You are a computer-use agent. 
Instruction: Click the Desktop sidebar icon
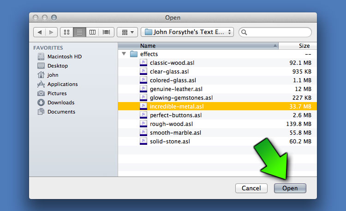tap(41, 66)
